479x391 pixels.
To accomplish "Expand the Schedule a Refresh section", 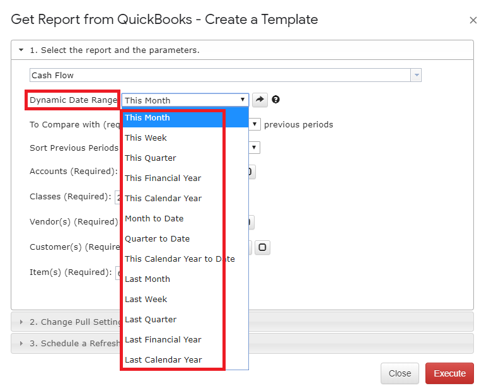I will pos(21,344).
